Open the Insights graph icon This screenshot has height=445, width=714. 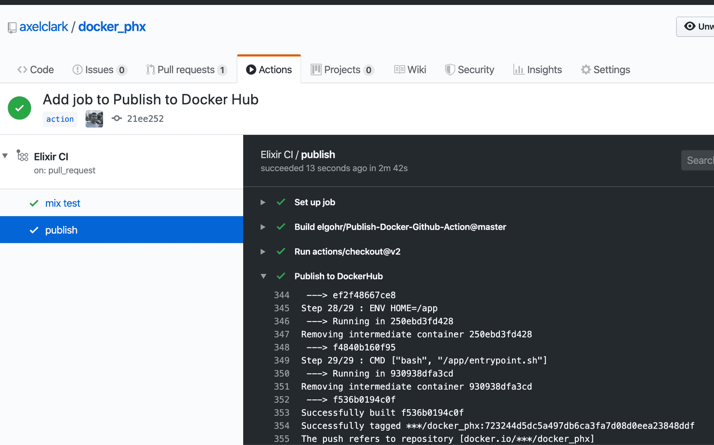(x=519, y=70)
